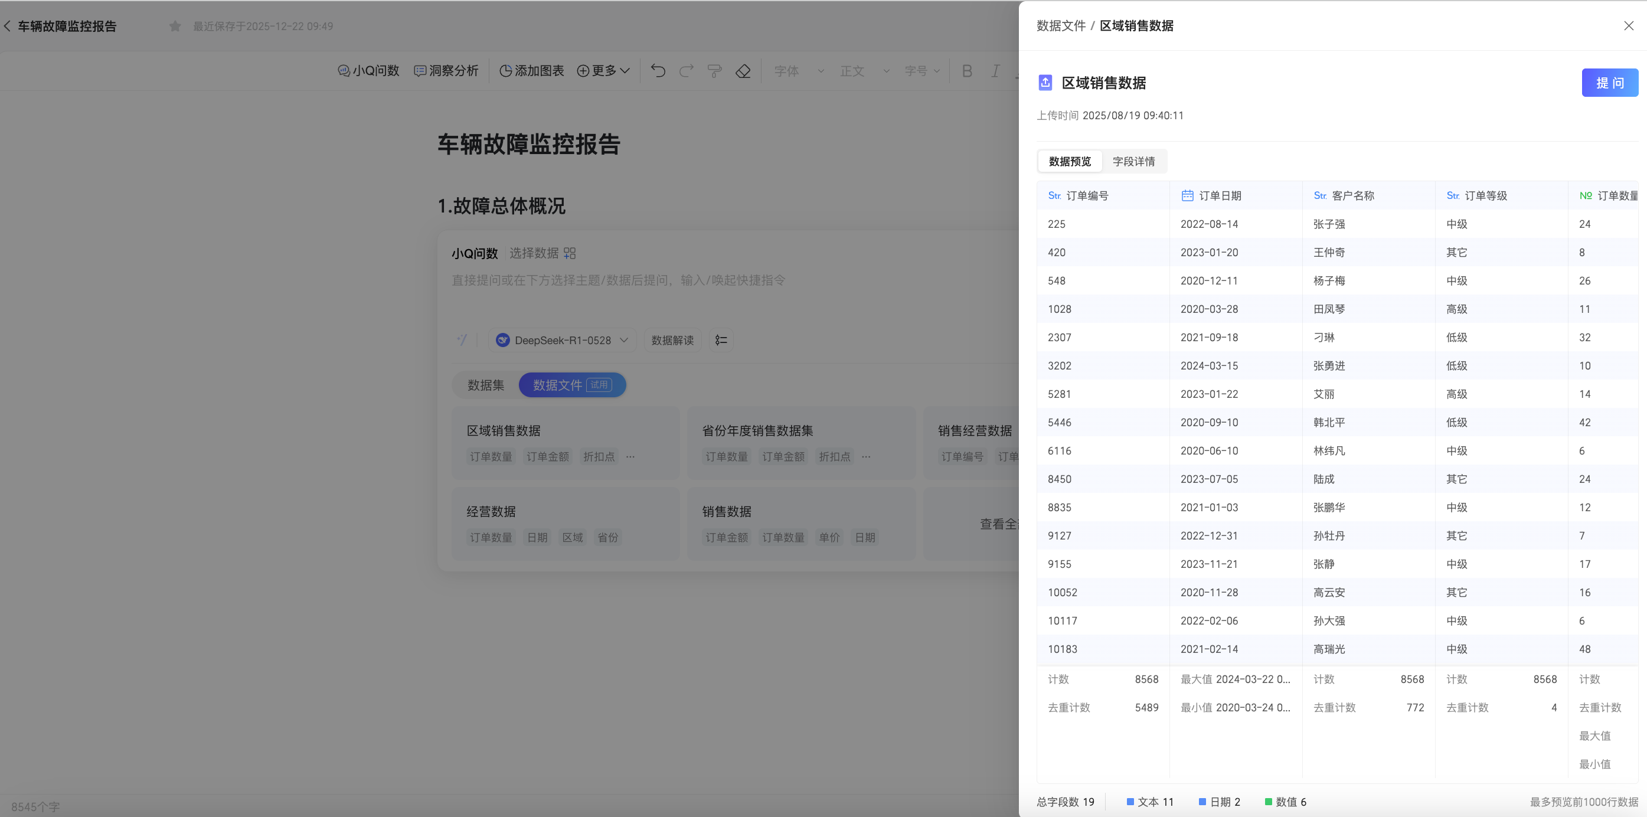Click the upload file icon beside 区域销售数据
Viewport: 1647px width, 817px height.
pyautogui.click(x=1045, y=83)
